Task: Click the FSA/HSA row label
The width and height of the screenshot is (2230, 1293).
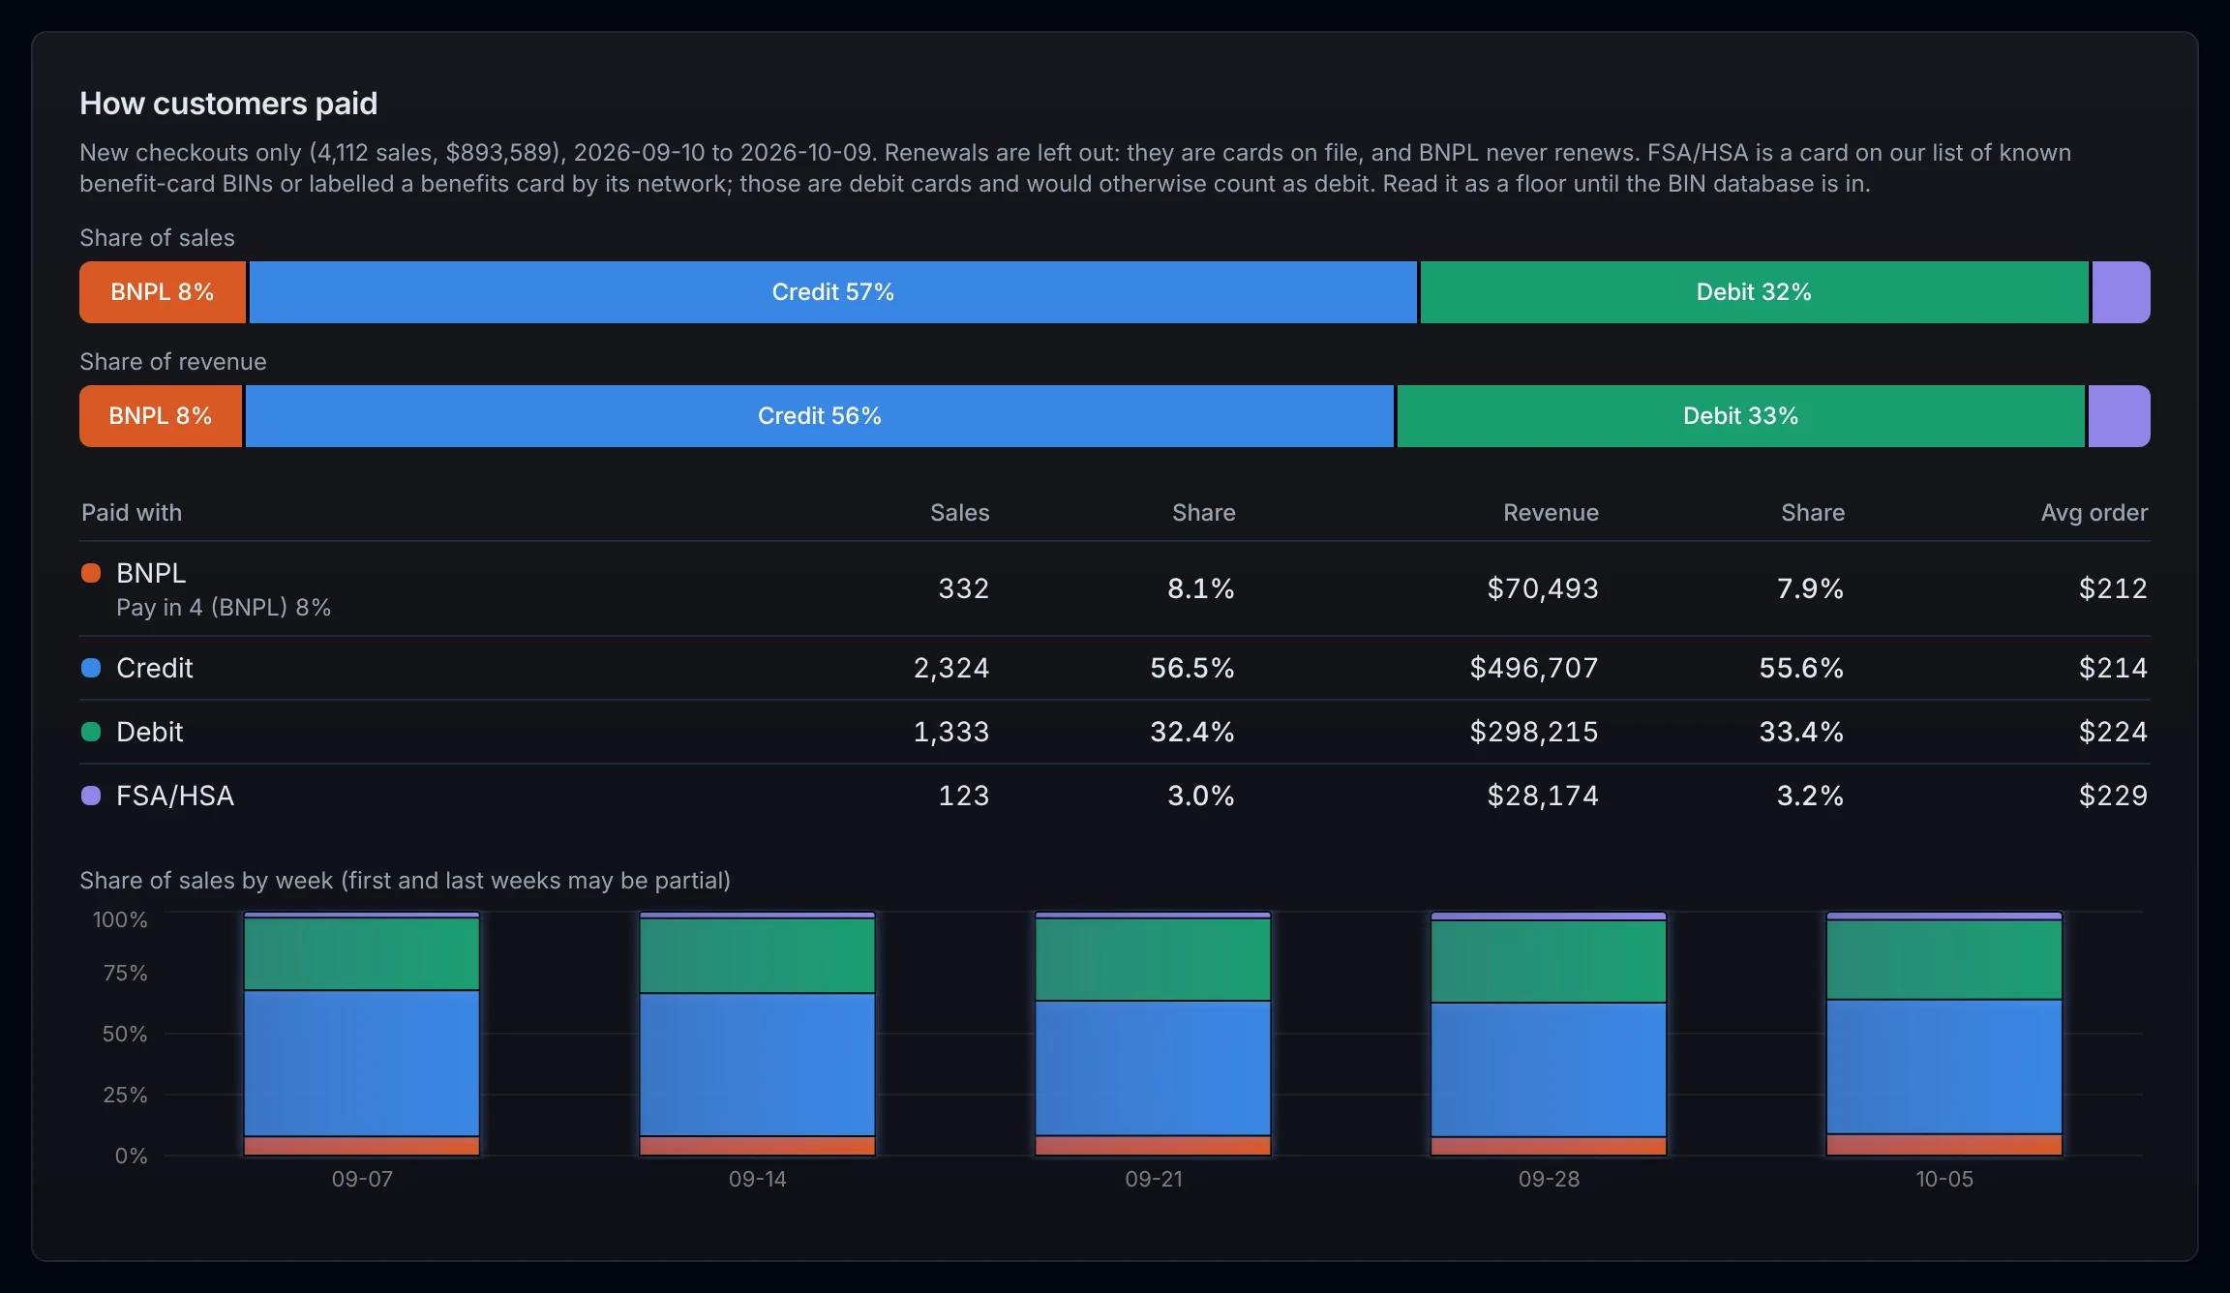Action: (175, 796)
